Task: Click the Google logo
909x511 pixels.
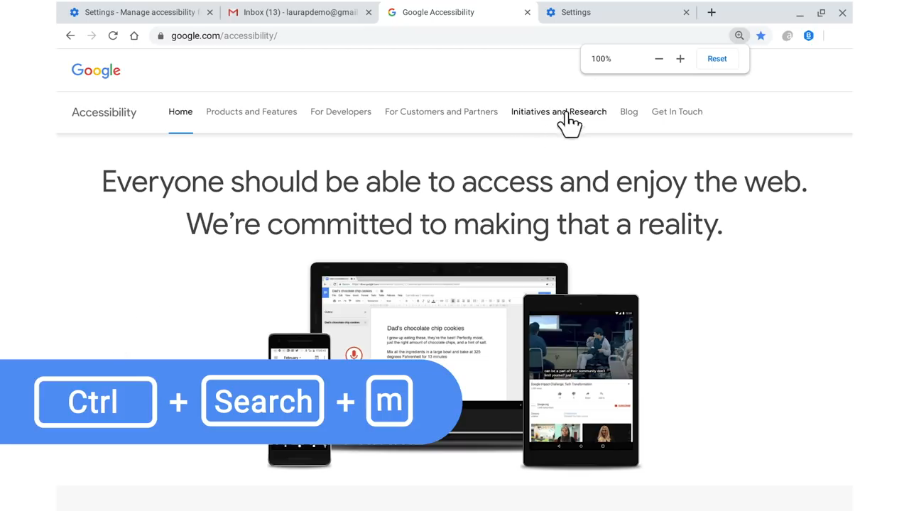Action: [x=96, y=70]
